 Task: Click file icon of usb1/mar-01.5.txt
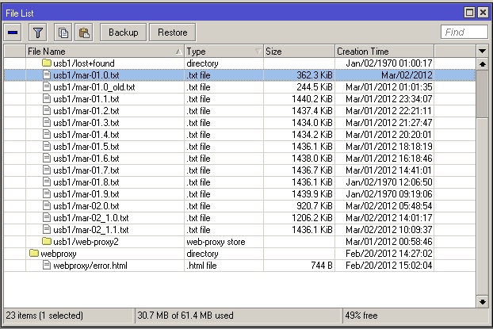47,146
